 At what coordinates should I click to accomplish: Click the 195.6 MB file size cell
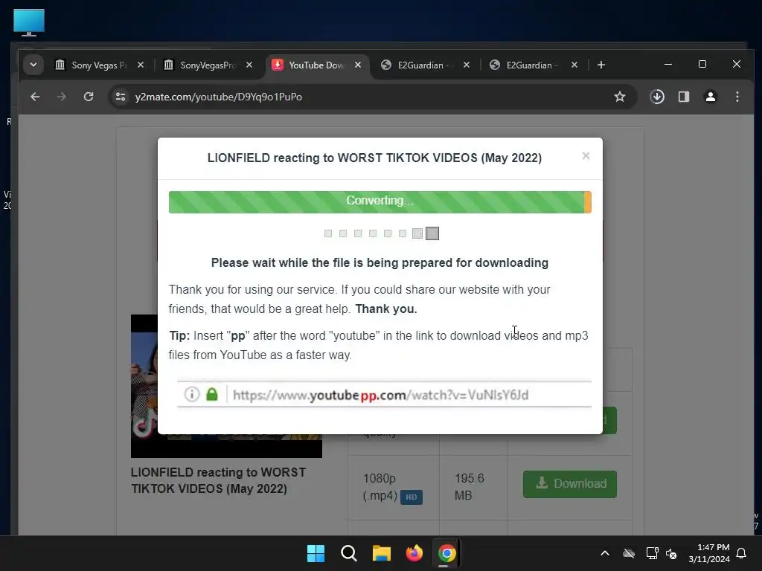(x=473, y=487)
